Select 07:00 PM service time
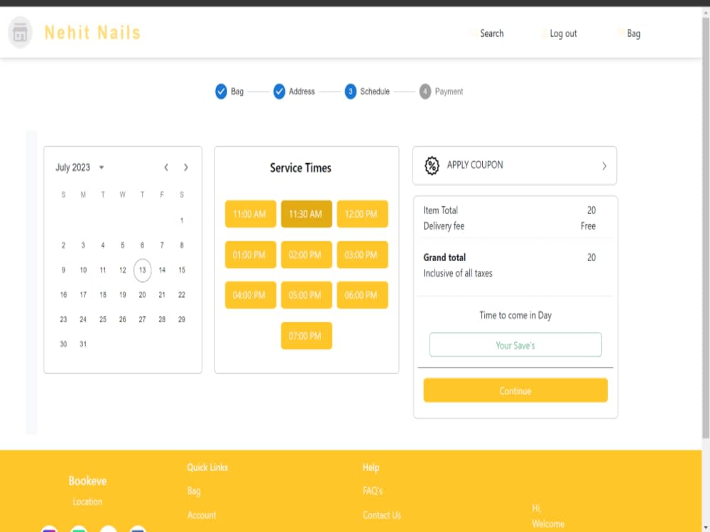710x532 pixels. tap(307, 336)
